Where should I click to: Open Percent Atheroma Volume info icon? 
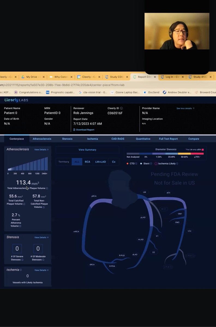(x=20, y=226)
